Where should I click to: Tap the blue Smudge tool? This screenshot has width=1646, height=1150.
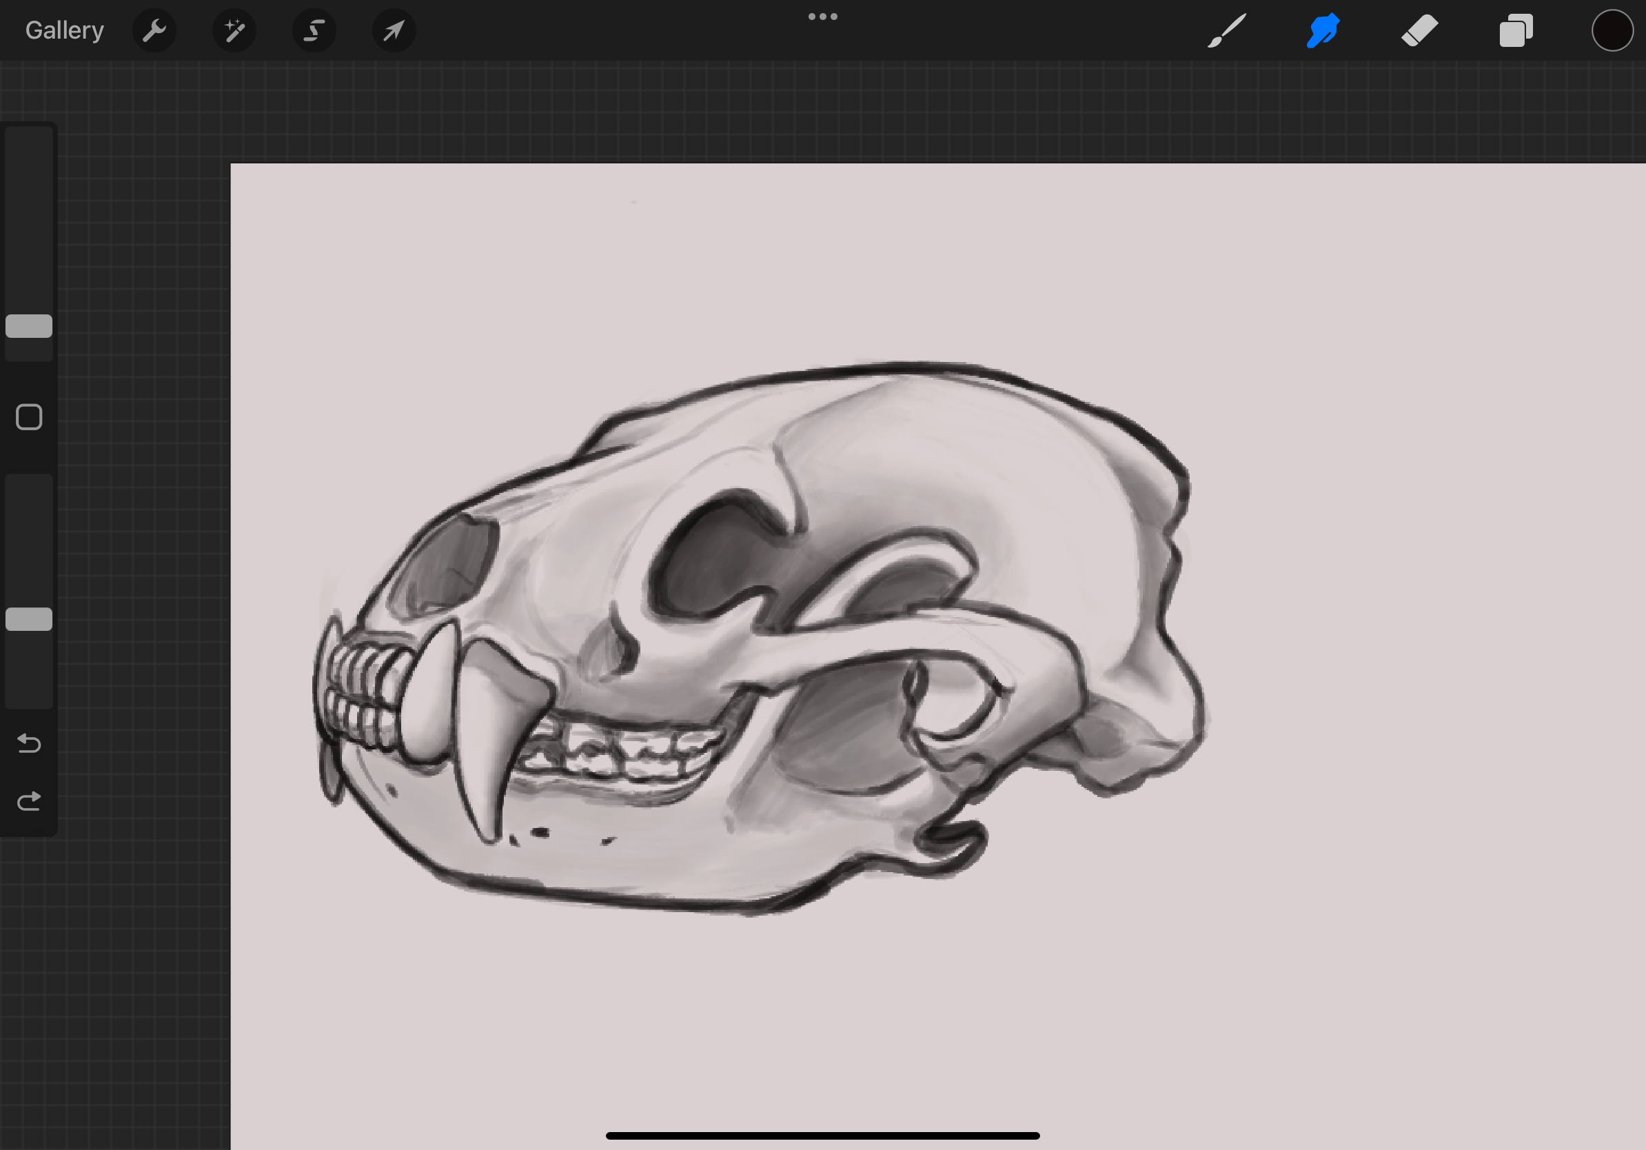pos(1323,31)
